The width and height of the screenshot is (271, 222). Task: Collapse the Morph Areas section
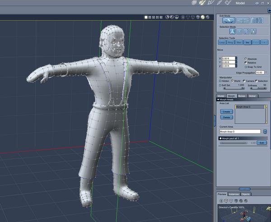pyautogui.click(x=218, y=100)
